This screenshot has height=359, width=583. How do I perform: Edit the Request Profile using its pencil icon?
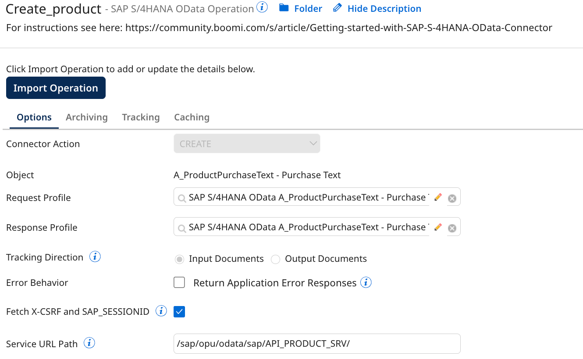(438, 197)
